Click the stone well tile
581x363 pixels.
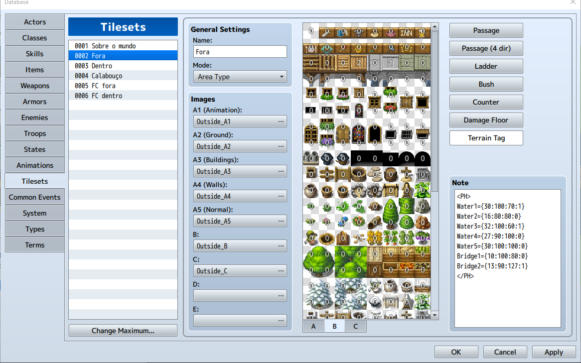tap(359, 174)
